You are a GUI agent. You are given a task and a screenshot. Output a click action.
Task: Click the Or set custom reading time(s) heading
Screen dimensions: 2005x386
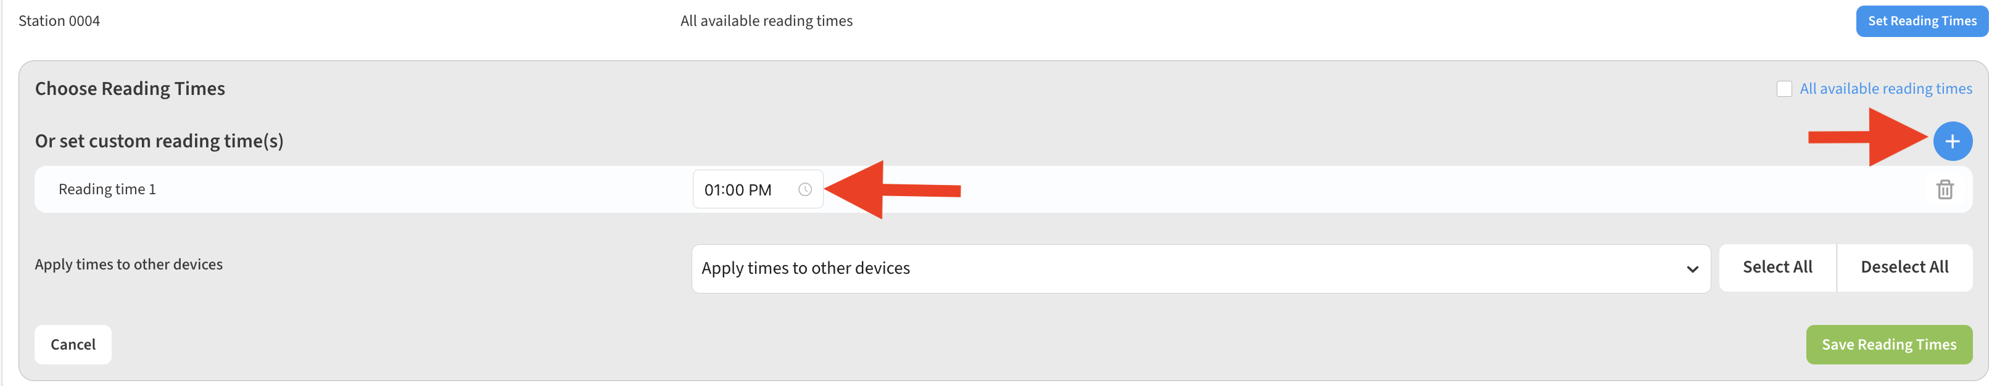[x=160, y=141]
